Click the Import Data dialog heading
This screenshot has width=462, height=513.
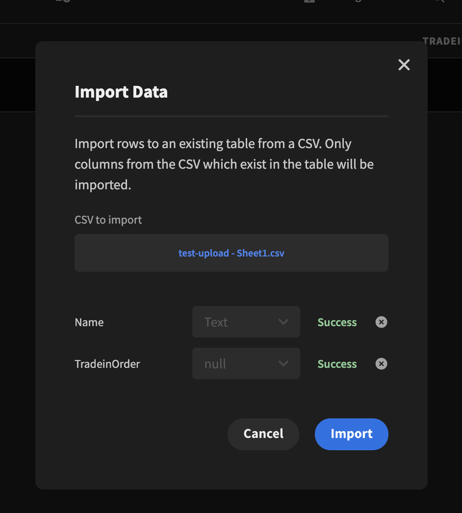121,92
